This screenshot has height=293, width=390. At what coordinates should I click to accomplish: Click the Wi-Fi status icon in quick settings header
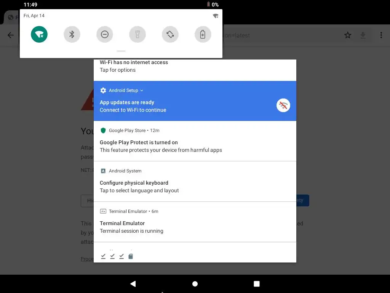pyautogui.click(x=216, y=16)
